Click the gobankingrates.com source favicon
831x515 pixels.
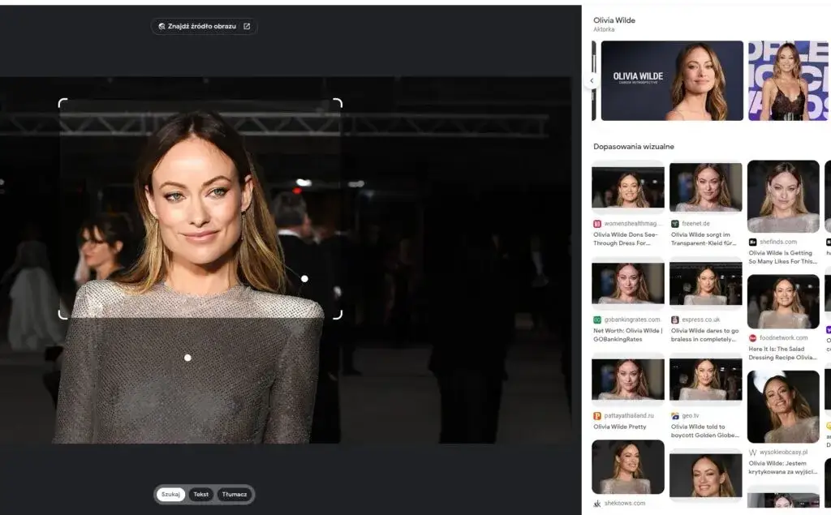click(x=597, y=320)
